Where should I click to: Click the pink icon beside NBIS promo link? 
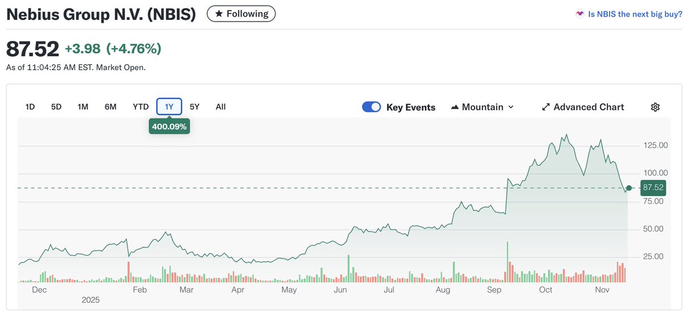[x=580, y=14]
